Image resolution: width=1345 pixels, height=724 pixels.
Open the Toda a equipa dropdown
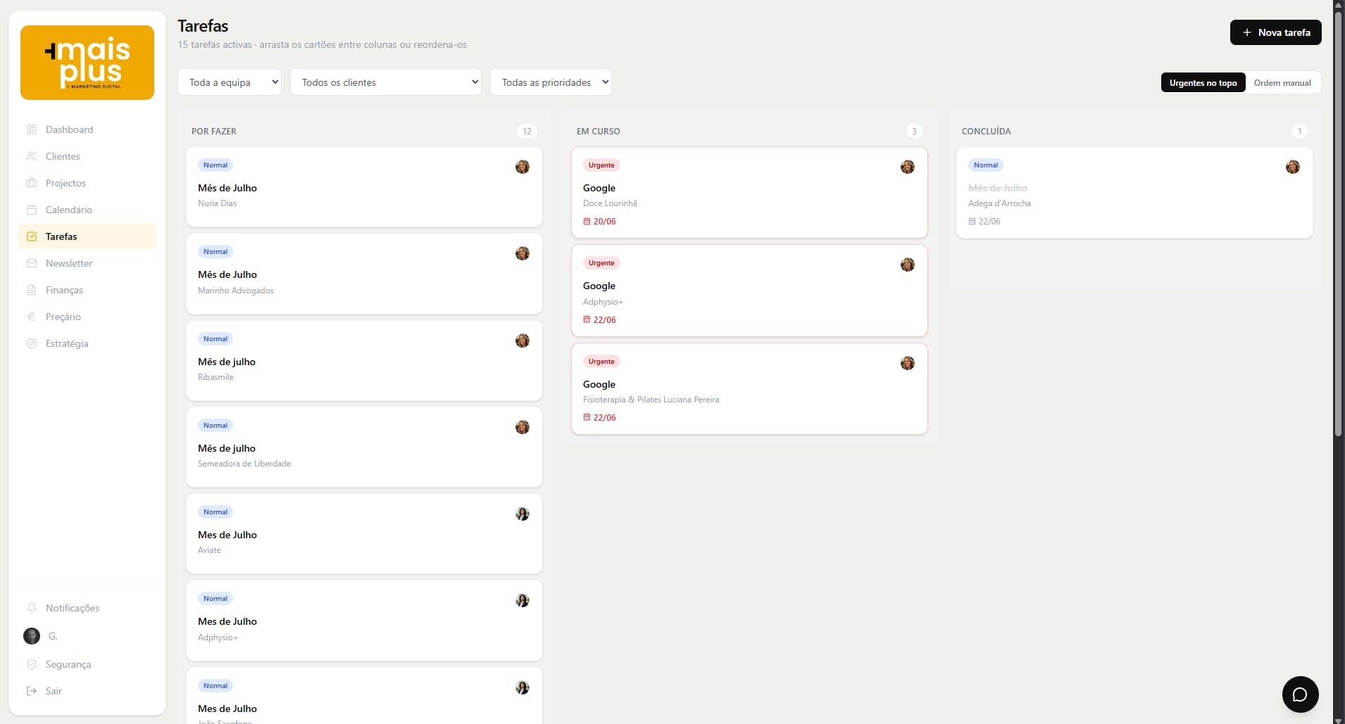[230, 82]
